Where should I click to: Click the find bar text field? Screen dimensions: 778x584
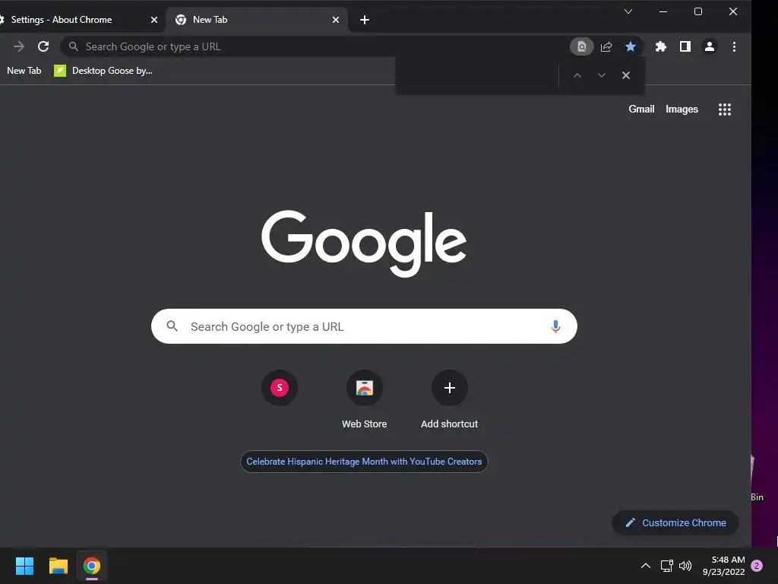[x=477, y=75]
